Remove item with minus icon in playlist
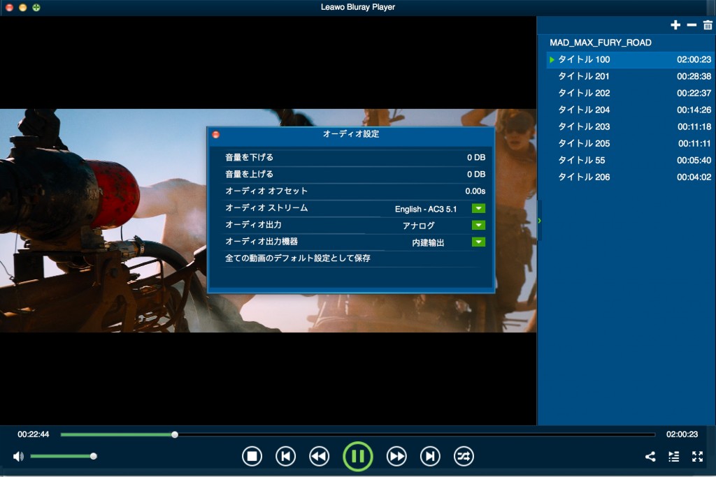The image size is (716, 477). (692, 25)
